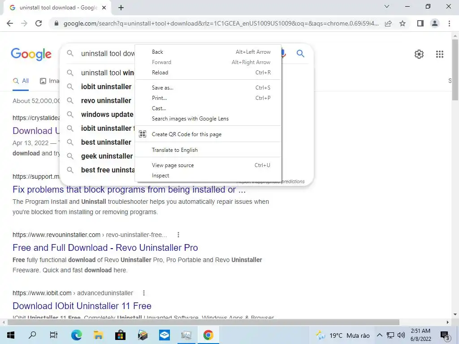Screen dimensions: 459x344
Task: Show hidden tray icons chevron
Action: point(379,335)
